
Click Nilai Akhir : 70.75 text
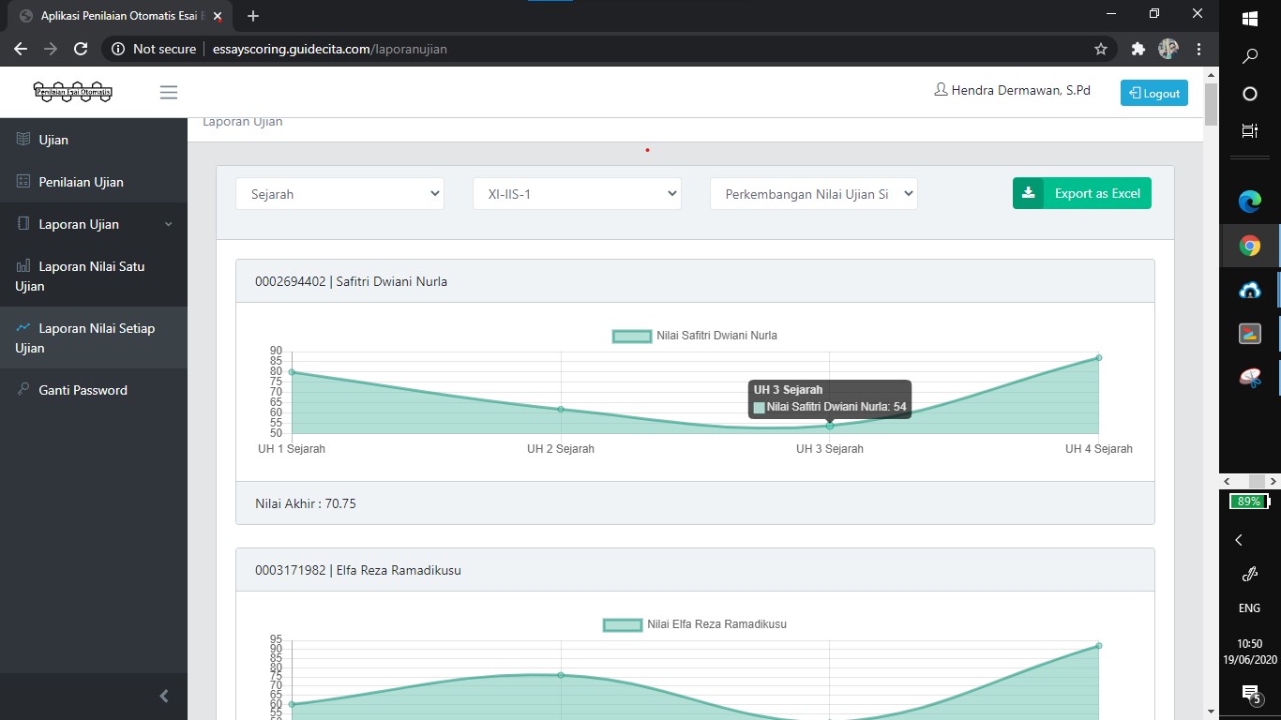tap(306, 503)
